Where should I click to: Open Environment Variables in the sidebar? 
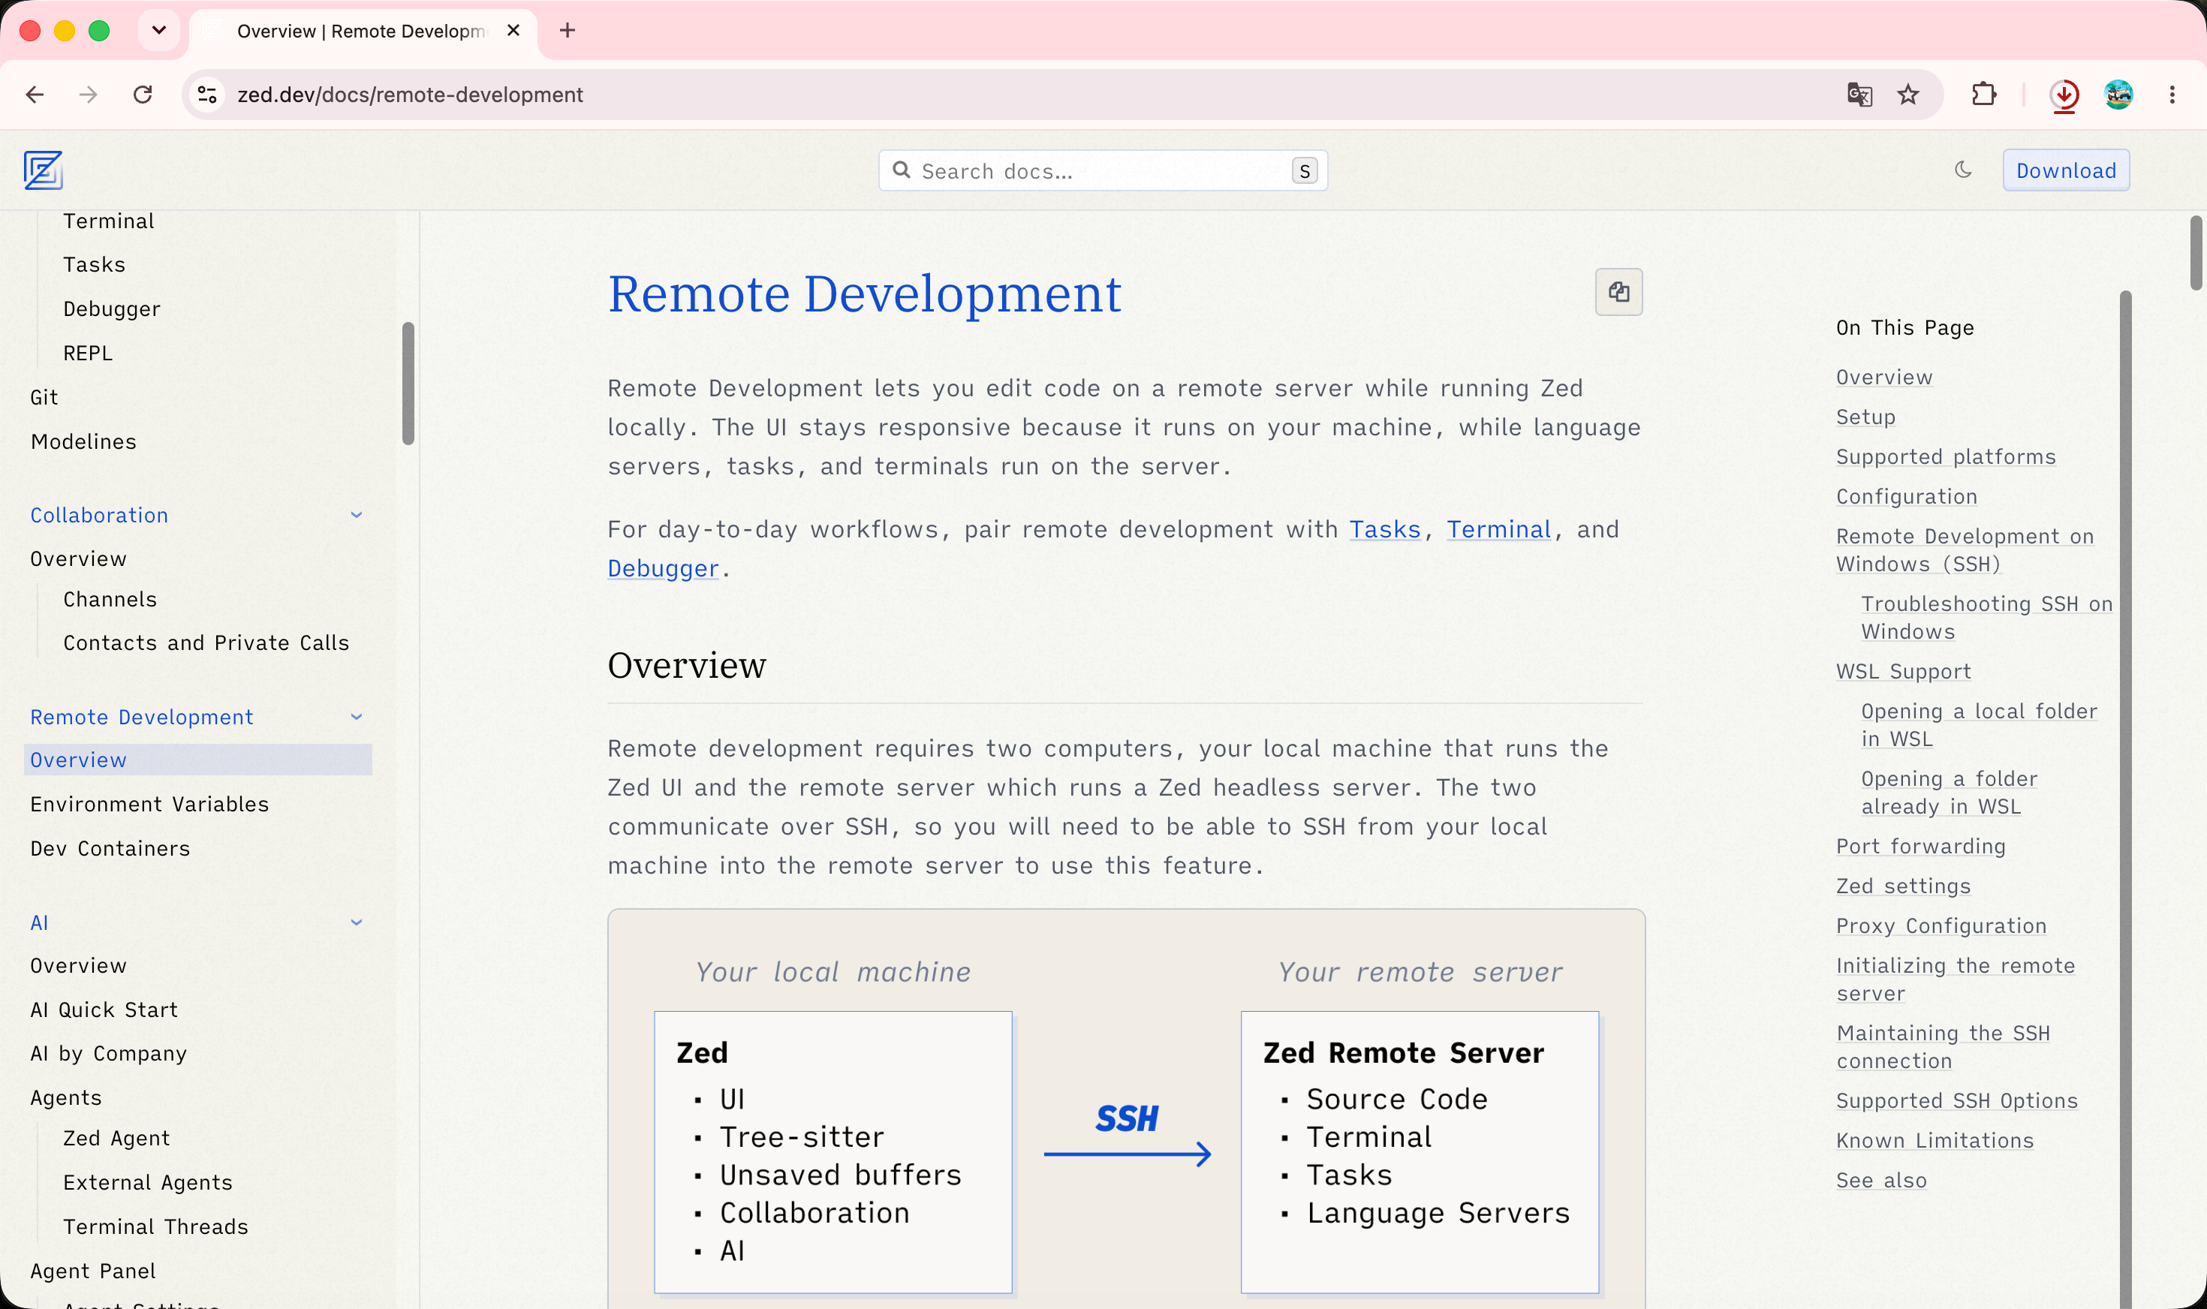[x=150, y=805]
